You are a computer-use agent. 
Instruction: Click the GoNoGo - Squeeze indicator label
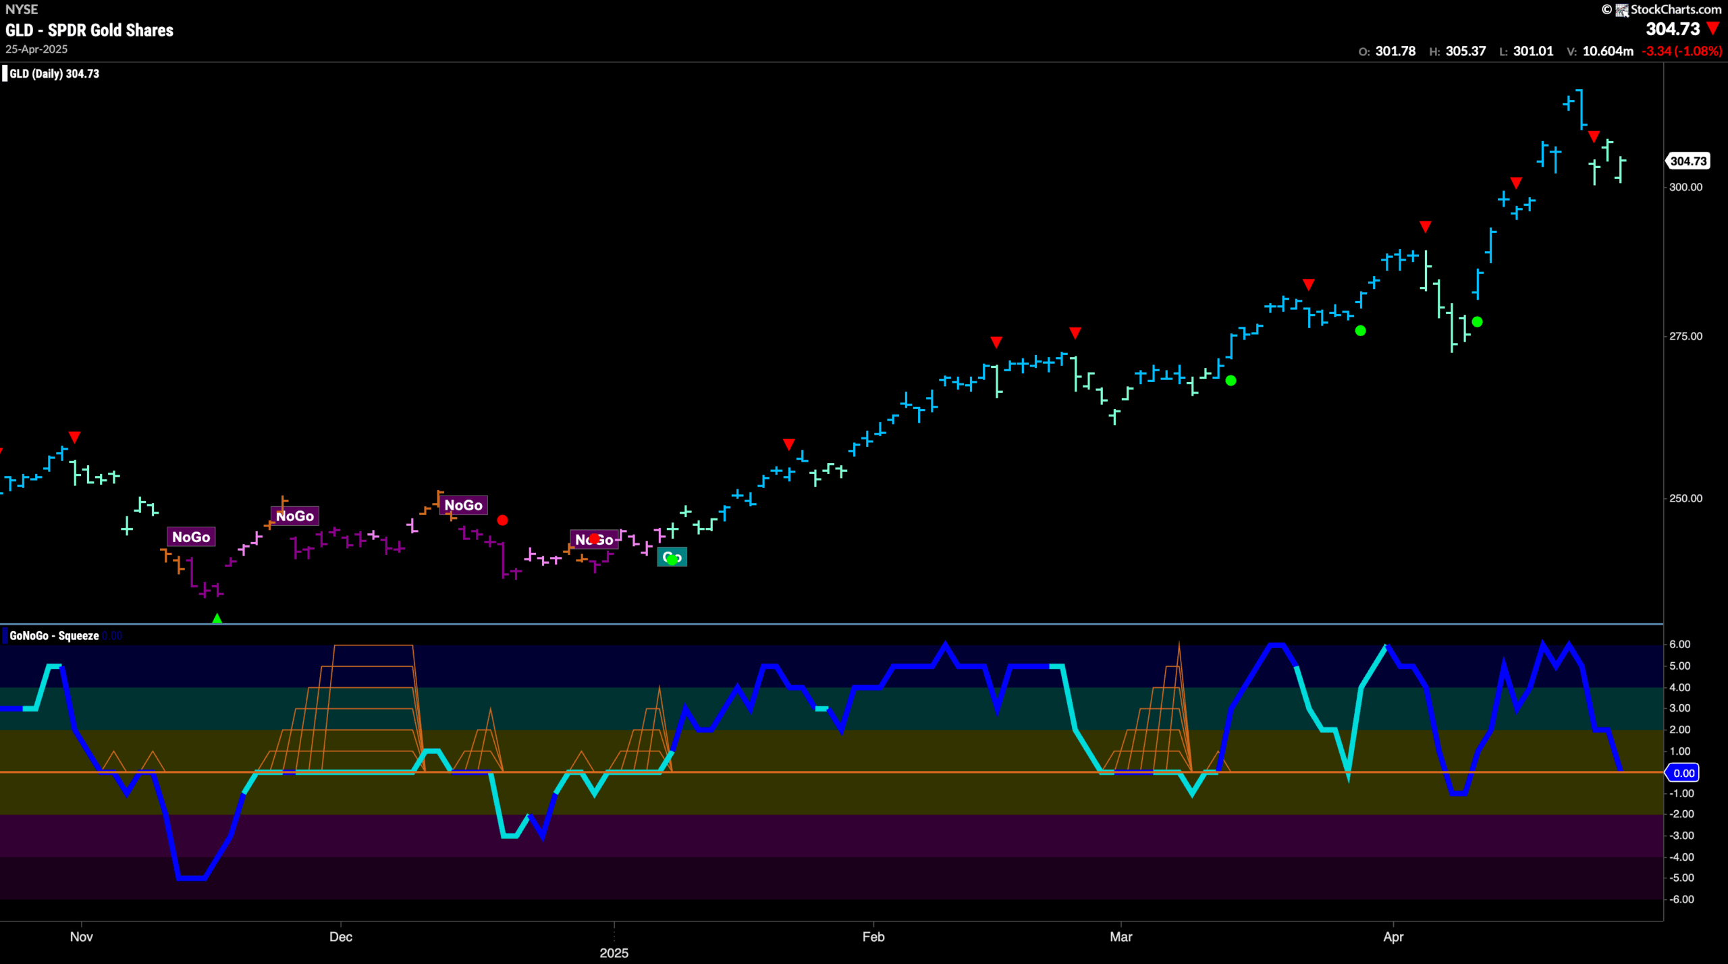coord(54,636)
